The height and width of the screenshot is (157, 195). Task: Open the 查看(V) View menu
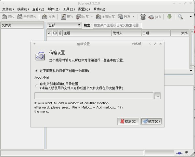[x=38, y=9]
